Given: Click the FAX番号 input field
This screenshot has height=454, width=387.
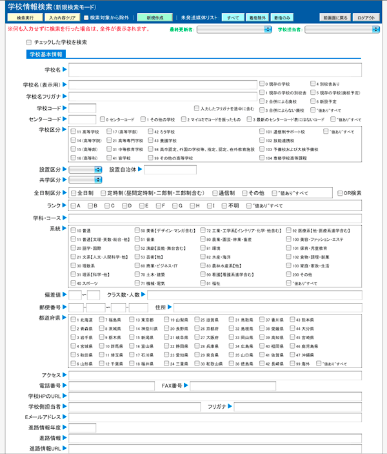Looking at the screenshot, I should click(x=233, y=386).
